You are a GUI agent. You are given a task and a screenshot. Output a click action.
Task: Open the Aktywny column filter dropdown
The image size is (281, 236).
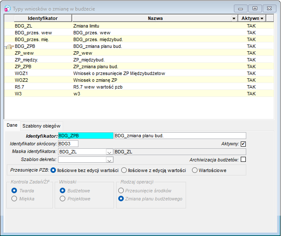pyautogui.click(x=262, y=19)
